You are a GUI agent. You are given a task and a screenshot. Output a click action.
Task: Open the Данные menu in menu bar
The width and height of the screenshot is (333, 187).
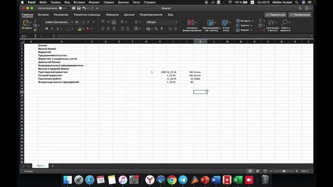123,2
